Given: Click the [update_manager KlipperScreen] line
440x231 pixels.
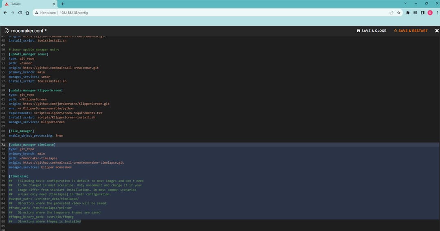Looking at the screenshot, I should pyautogui.click(x=35, y=90).
